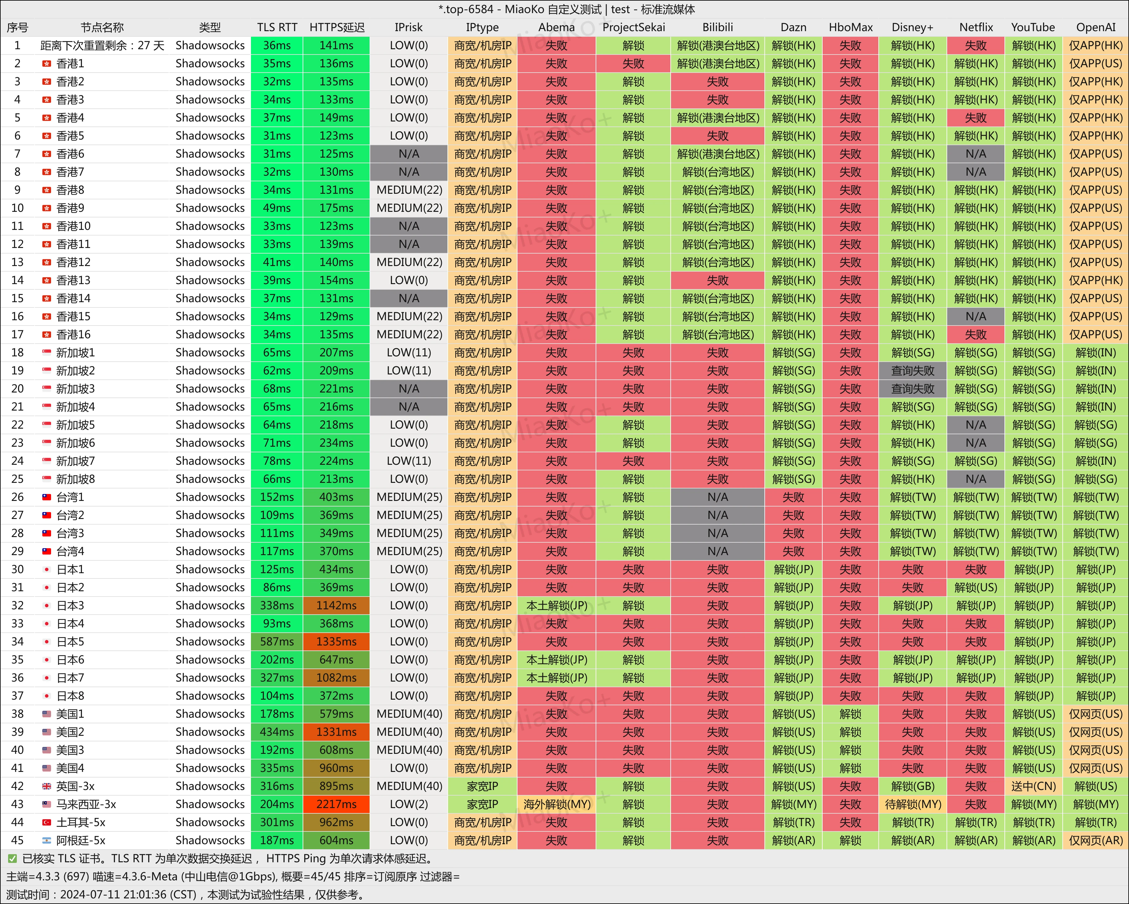Click the 海外解锁(MY) Abema cell
1129x904 pixels.
[x=557, y=805]
